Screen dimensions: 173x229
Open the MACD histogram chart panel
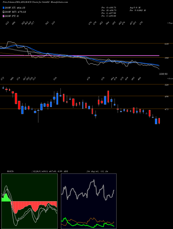click(29, 201)
